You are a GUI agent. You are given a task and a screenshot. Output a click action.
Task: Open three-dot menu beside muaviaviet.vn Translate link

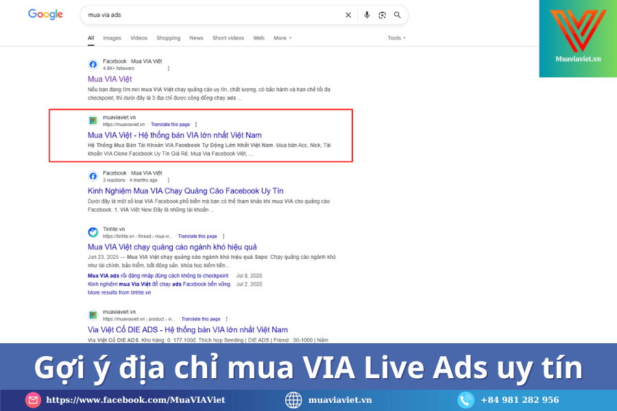point(196,125)
